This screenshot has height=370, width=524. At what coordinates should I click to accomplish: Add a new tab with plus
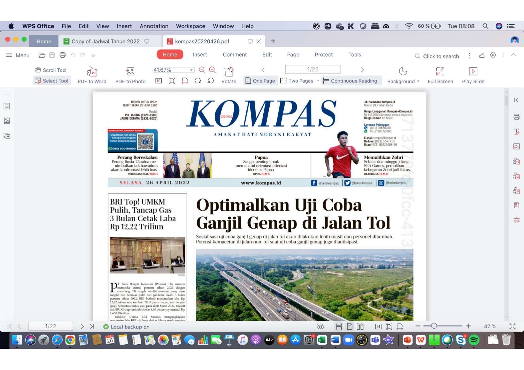point(273,41)
